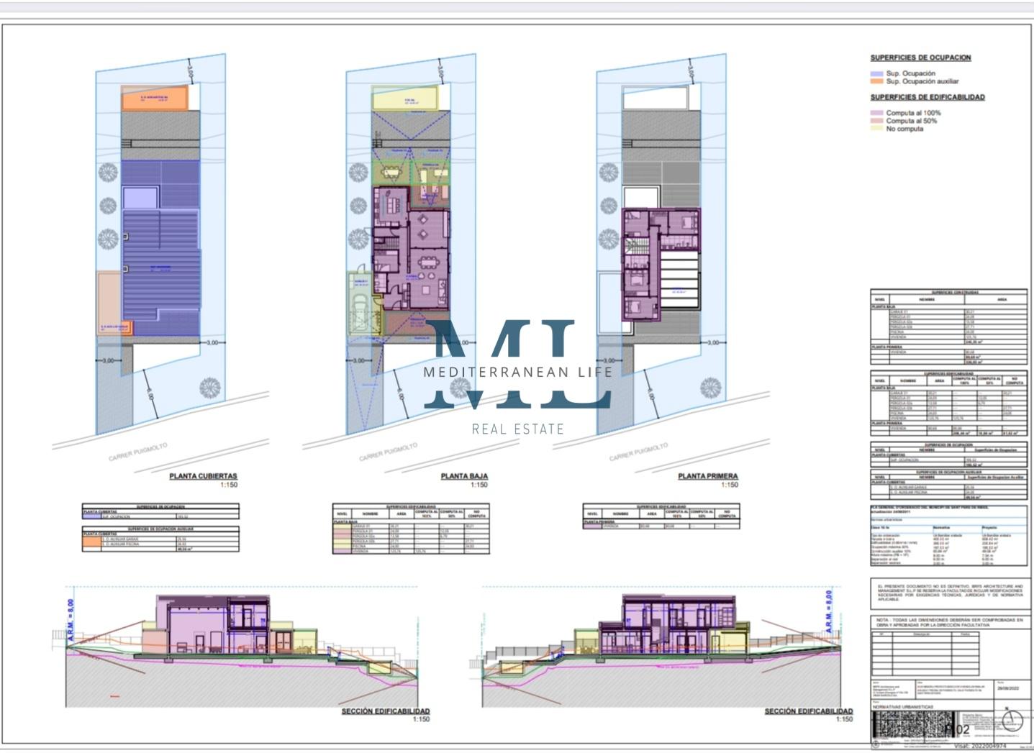Select the PLANTA CUBIERTAS title label
Viewport: 1034px width, 753px height.
(203, 476)
